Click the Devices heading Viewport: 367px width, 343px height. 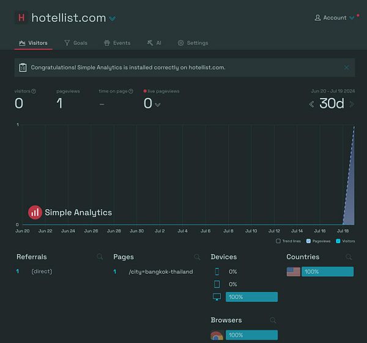pyautogui.click(x=224, y=257)
